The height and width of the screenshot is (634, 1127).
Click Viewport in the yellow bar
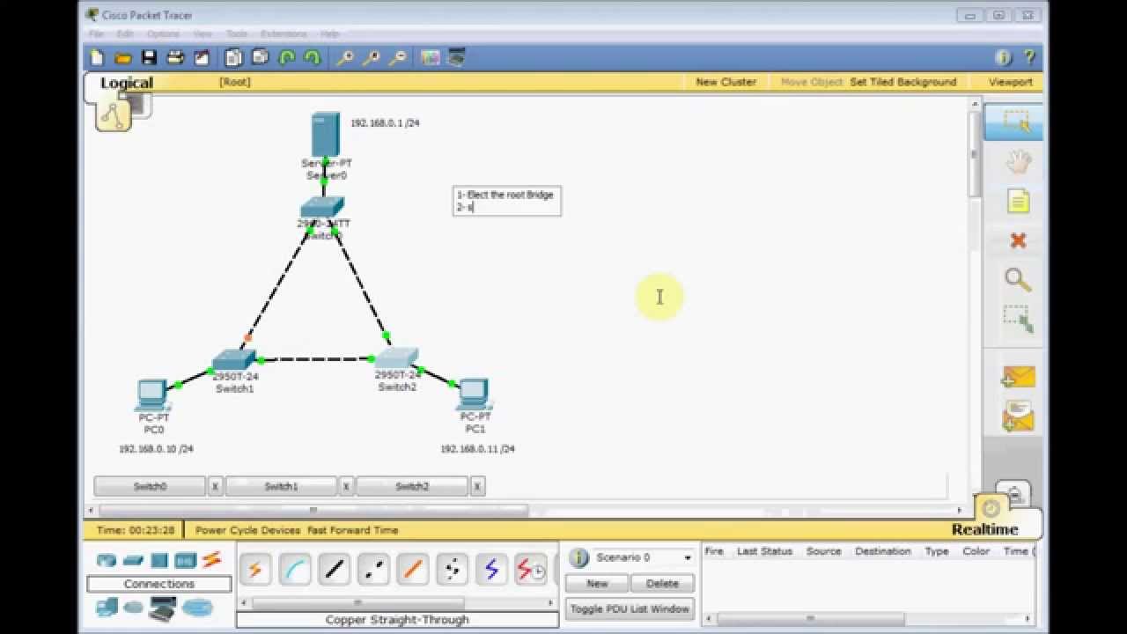[1010, 82]
